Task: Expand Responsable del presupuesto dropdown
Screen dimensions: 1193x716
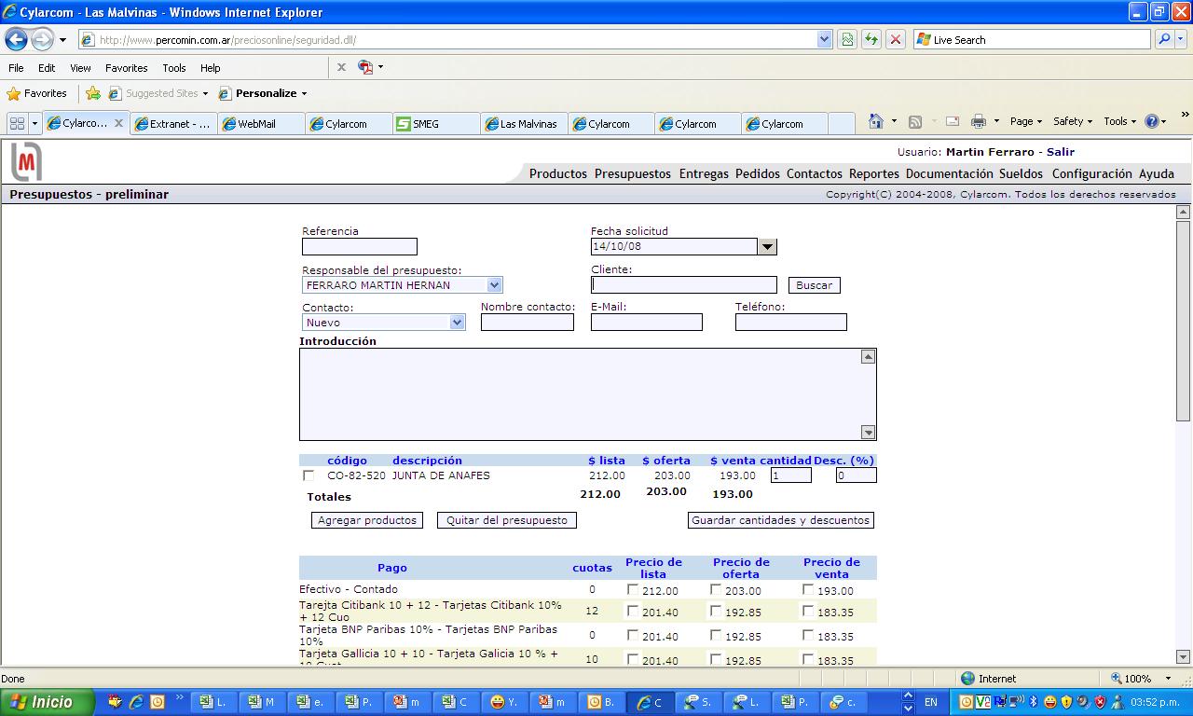Action: click(494, 285)
